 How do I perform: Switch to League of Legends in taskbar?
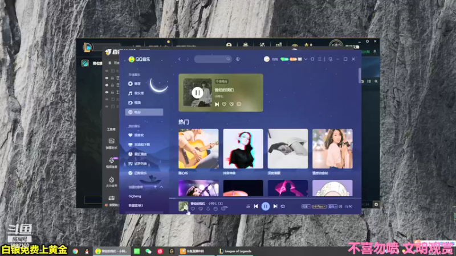click(235, 251)
